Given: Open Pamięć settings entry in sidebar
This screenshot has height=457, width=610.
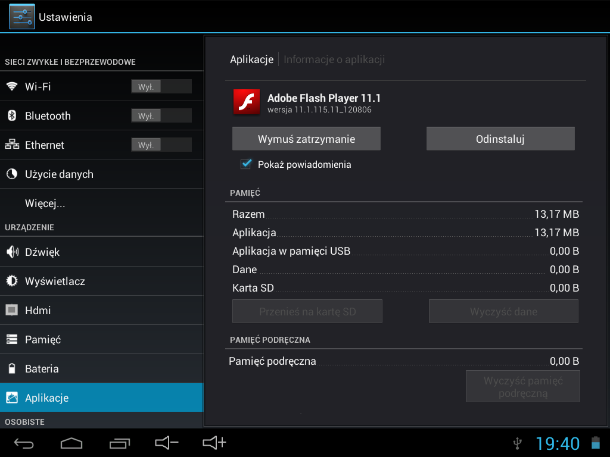Looking at the screenshot, I should coord(102,339).
